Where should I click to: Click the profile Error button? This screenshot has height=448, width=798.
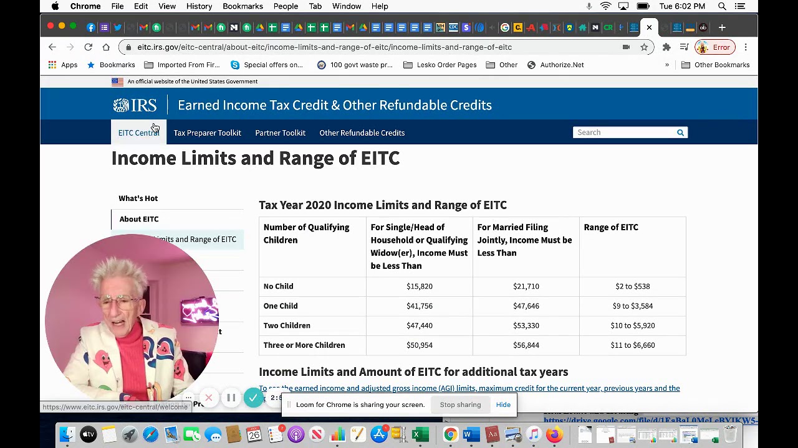point(715,47)
